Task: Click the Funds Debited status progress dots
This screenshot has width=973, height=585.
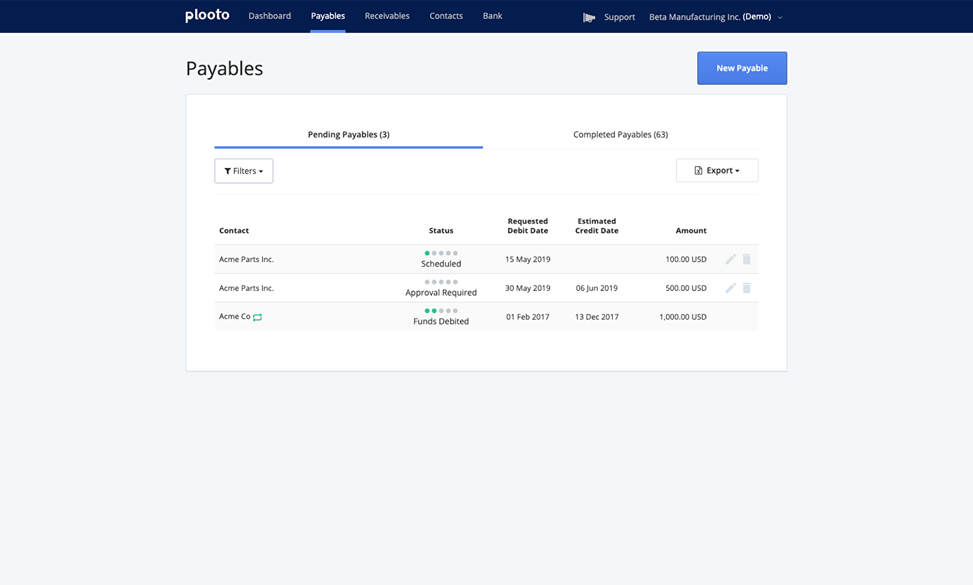Action: coord(441,310)
